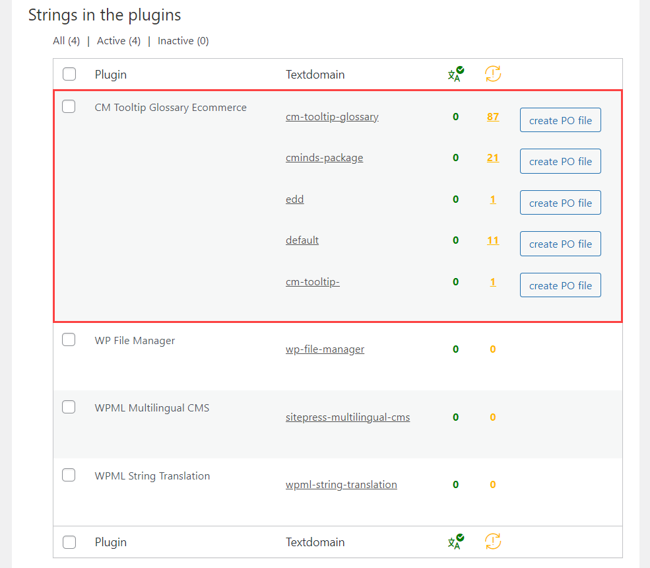
Task: Select the WPML String Translation checkbox
Action: click(69, 475)
